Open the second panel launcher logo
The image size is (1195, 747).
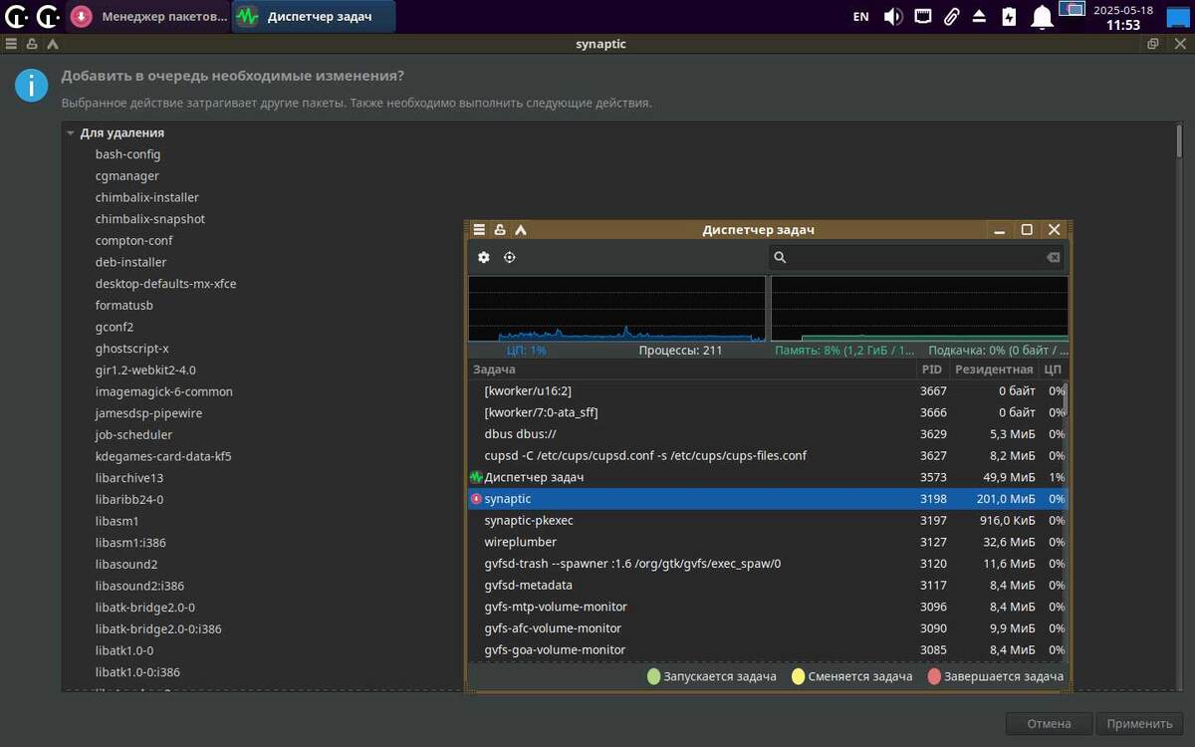(48, 16)
